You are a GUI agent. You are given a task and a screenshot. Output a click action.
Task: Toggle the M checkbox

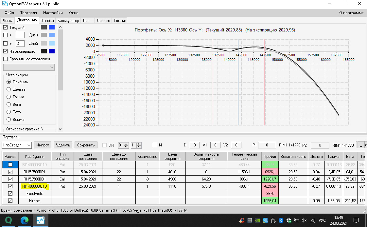[x=155, y=145]
